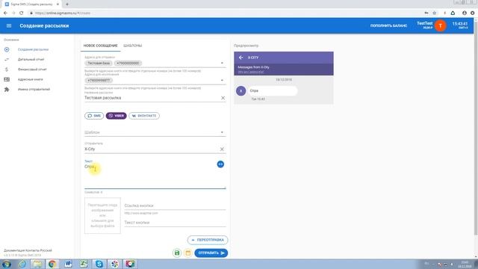
Task: Click the green save template icon
Action: (x=177, y=253)
